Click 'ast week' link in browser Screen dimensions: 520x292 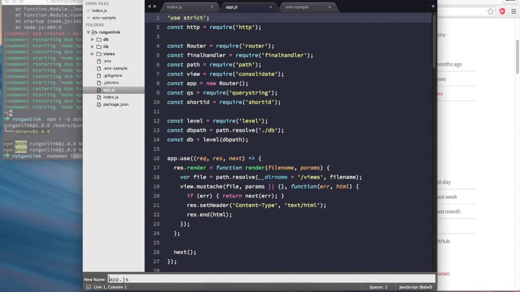(x=447, y=197)
